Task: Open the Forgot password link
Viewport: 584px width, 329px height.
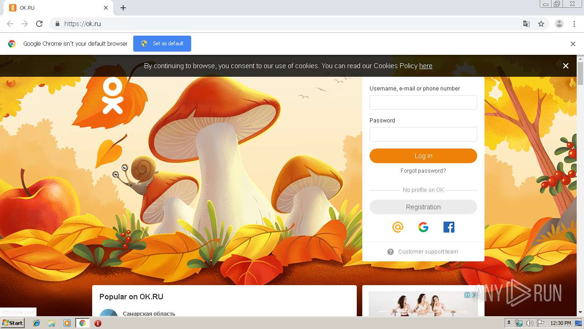Action: click(423, 171)
